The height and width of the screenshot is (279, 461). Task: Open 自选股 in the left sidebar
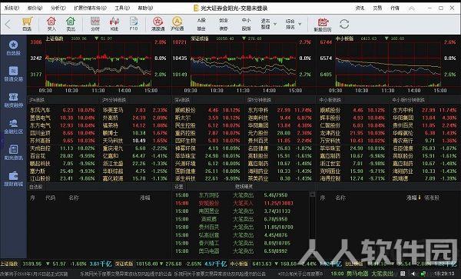point(13,48)
